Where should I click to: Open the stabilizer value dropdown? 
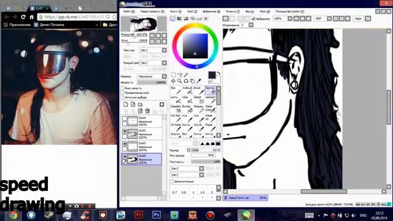(x=251, y=25)
